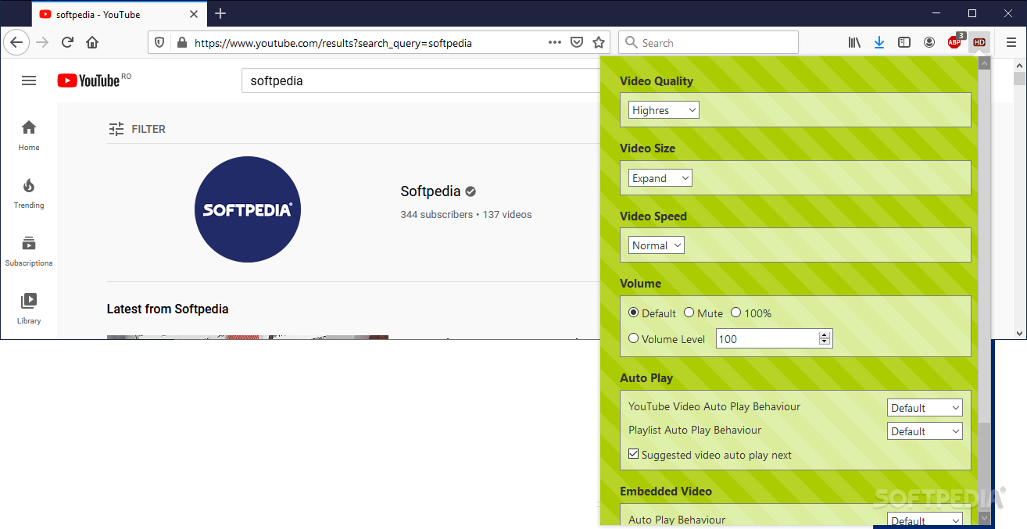Uncheck Suggested video auto play next
This screenshot has width=1027, height=529.
pos(633,454)
